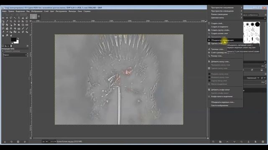
Task: Open layer mode dropdown Нормальный
Action: [x=253, y=78]
